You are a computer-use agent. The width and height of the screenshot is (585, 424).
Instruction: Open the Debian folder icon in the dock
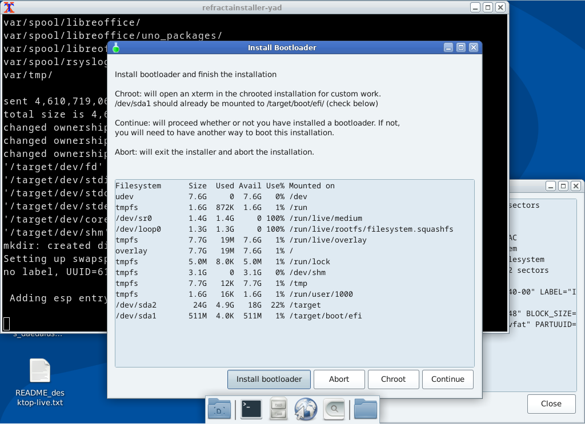219,409
